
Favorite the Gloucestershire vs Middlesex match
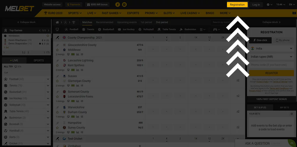click(x=57, y=50)
